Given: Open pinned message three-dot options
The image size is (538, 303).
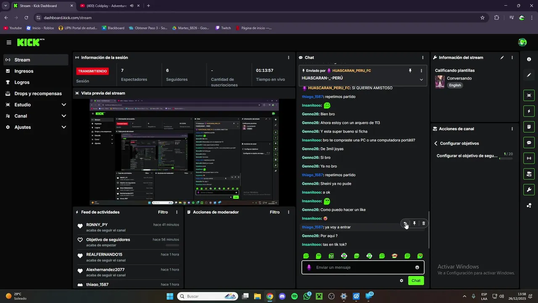Looking at the screenshot, I should click(x=421, y=71).
